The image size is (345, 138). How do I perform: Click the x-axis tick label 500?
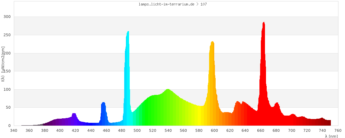[x=137, y=130]
